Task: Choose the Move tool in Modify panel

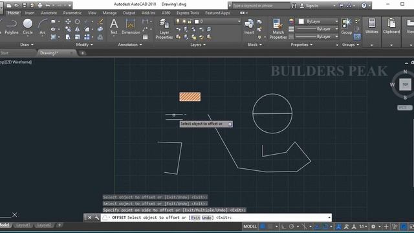Action: 68,21
